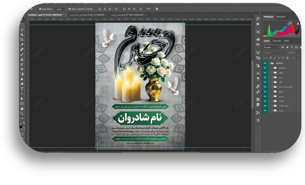Select the Gradient tool
Screen dimensions: 305x185
click(22, 74)
